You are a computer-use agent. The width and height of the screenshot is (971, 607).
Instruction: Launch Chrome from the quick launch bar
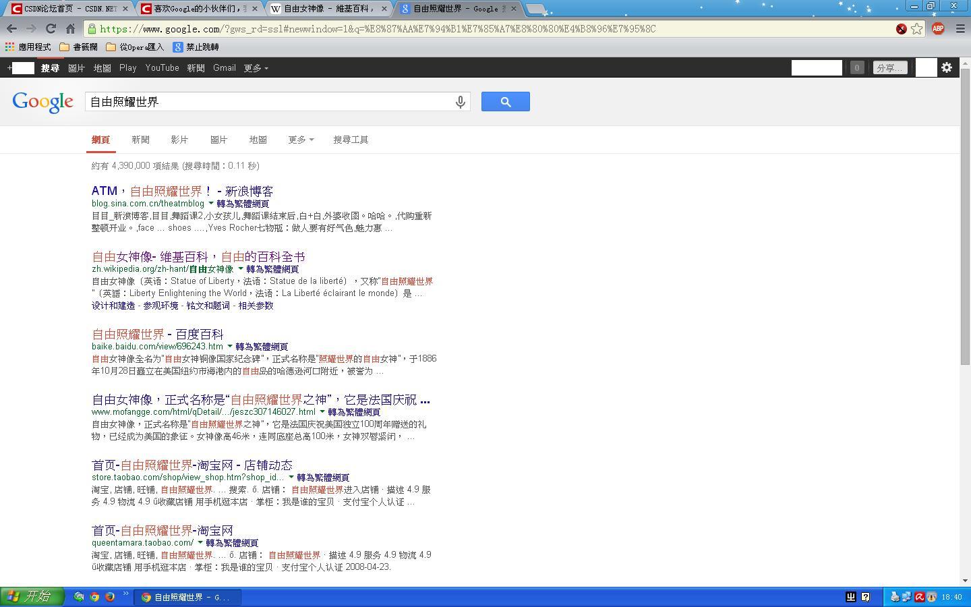pyautogui.click(x=94, y=597)
